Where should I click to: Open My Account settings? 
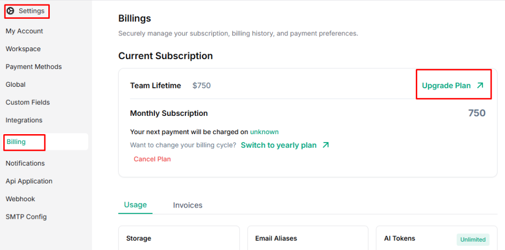[x=24, y=31]
